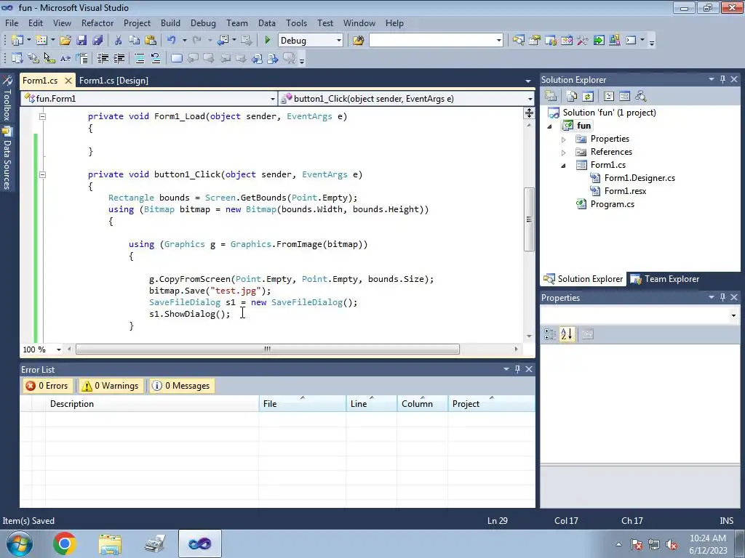745x558 pixels.
Task: Click the Copy toolbar icon
Action: [135, 41]
